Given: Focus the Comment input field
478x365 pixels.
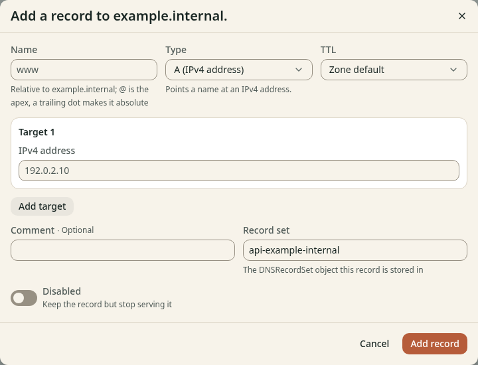Looking at the screenshot, I should pos(123,250).
